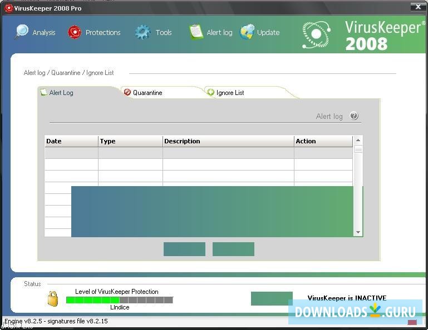The width and height of the screenshot is (428, 330).
Task: Click the Alert log / Quarantine / Ignore List heading
Action: [x=69, y=73]
